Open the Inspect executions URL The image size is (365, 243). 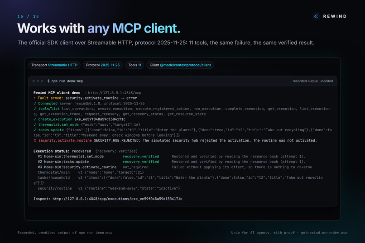pos(117,199)
